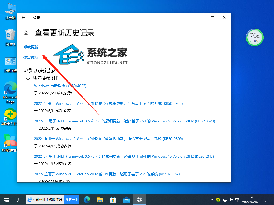
Task: Click the 76% speed ball widget
Action: 254,37
